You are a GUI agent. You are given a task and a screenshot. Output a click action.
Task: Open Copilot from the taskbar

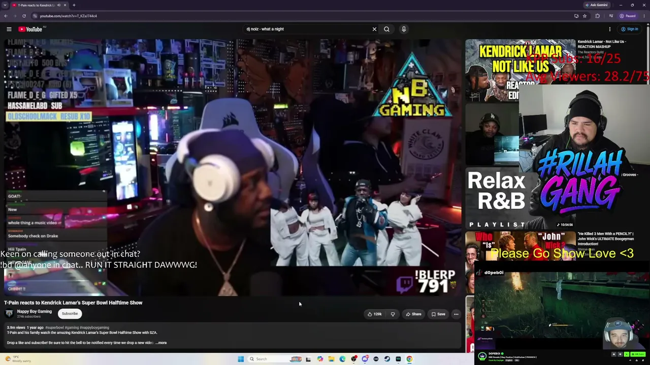pos(320,359)
